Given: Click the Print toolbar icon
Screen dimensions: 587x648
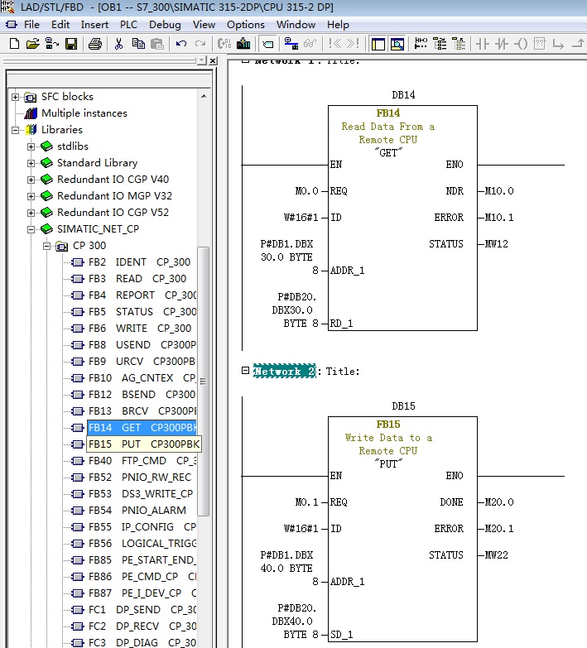Looking at the screenshot, I should pos(95,43).
